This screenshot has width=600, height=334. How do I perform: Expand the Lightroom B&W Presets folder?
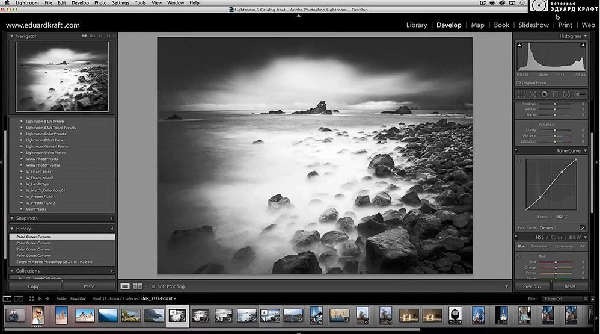coord(22,121)
